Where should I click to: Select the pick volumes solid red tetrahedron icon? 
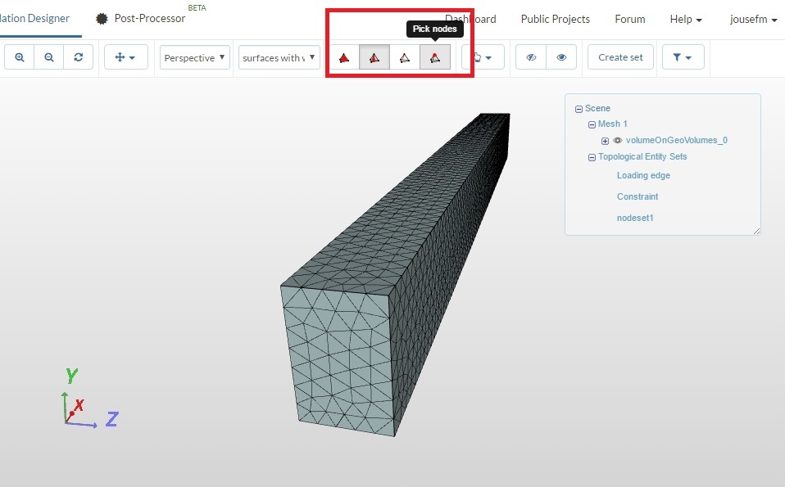click(344, 57)
